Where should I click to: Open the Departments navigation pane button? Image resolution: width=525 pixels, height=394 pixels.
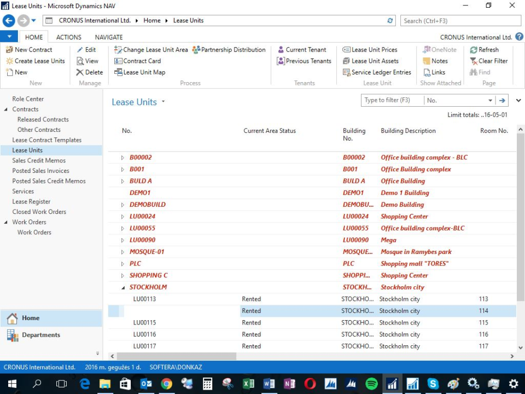pyautogui.click(x=51, y=335)
